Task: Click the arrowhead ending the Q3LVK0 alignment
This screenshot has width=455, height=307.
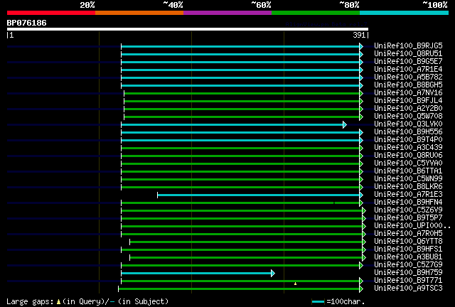Action: tap(344, 125)
